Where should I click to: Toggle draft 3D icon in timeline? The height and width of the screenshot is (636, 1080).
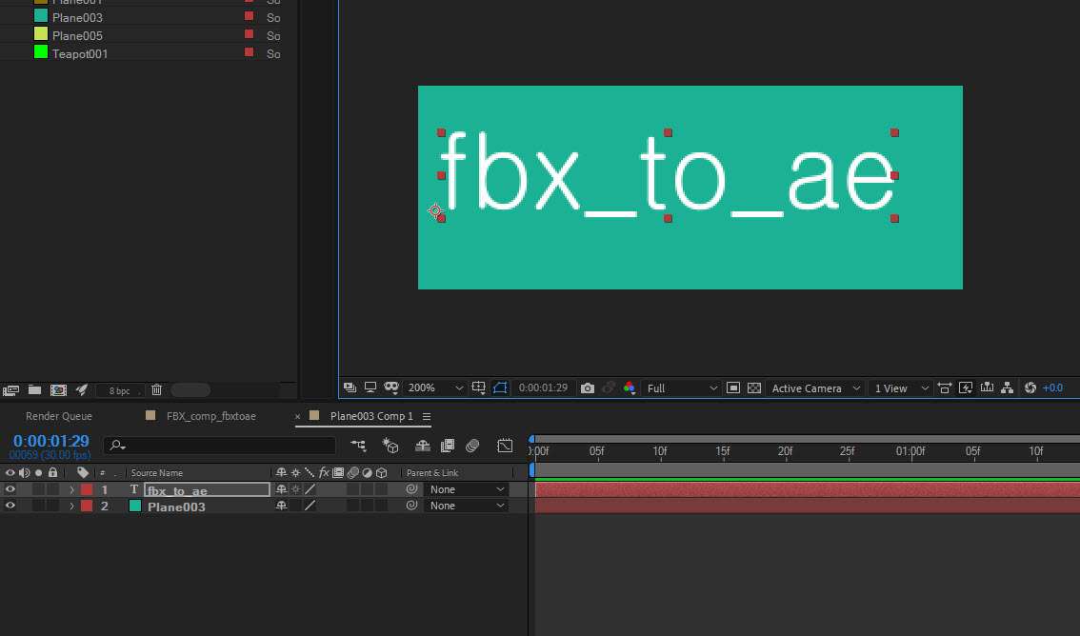390,446
